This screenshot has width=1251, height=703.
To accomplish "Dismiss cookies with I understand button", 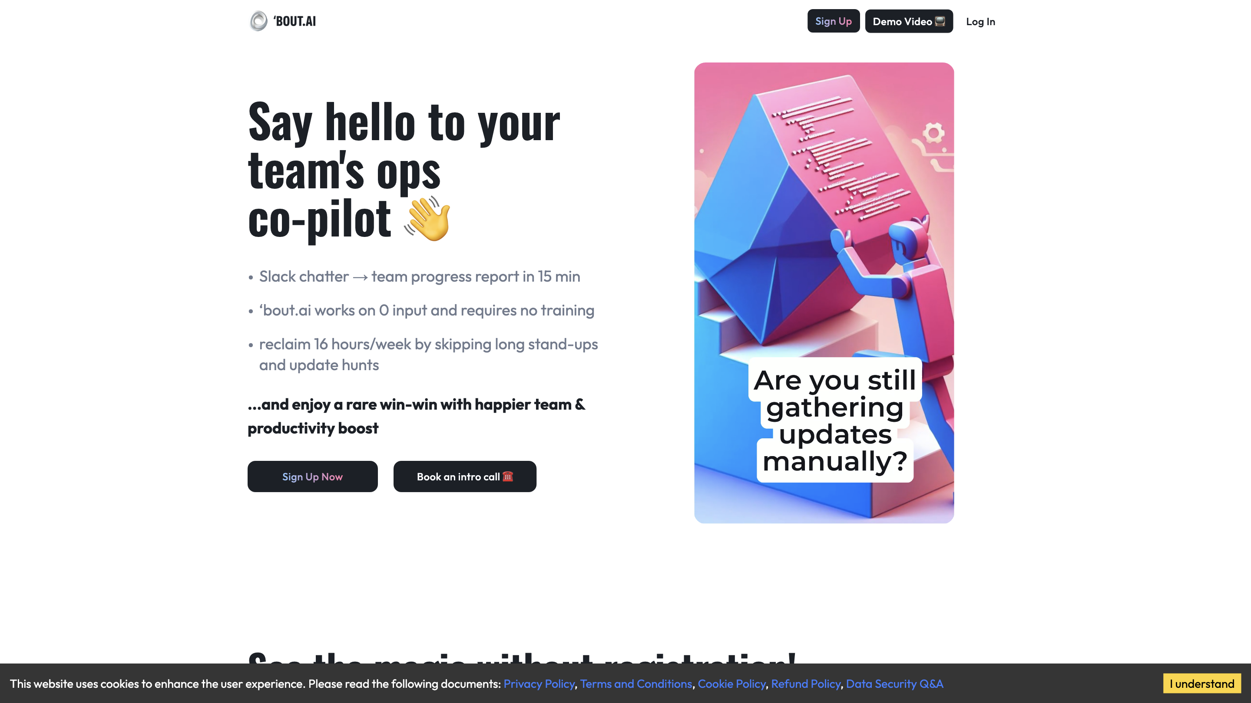I will tap(1201, 683).
